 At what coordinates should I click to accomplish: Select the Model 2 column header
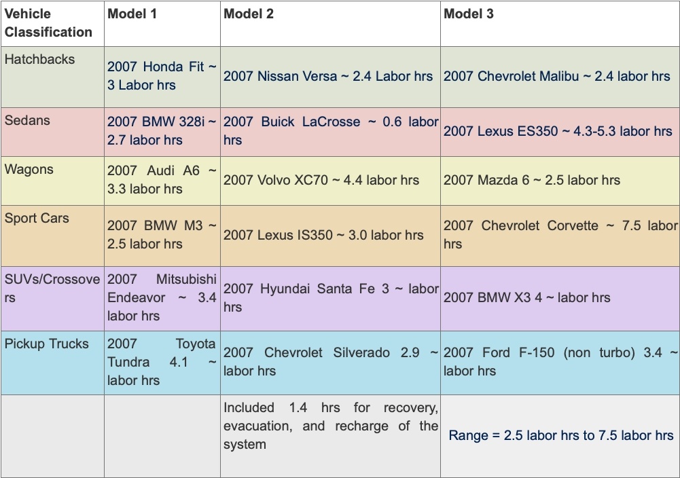[x=330, y=23]
